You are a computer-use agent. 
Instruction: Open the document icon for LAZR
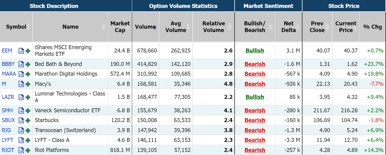(21, 97)
